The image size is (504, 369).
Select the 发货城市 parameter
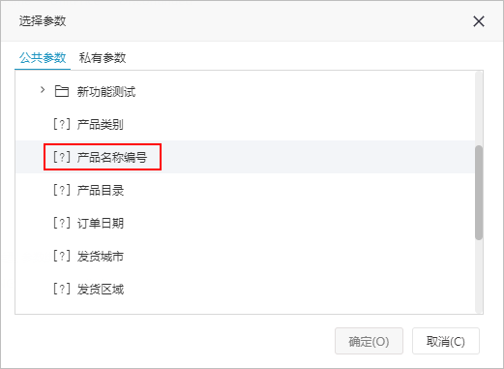point(245,256)
